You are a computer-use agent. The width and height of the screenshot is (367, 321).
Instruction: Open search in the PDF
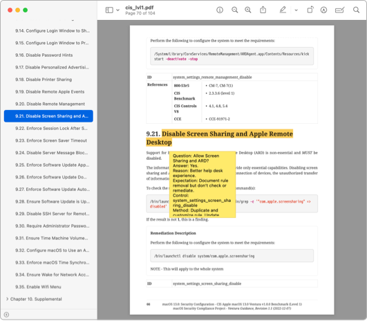[356, 10]
